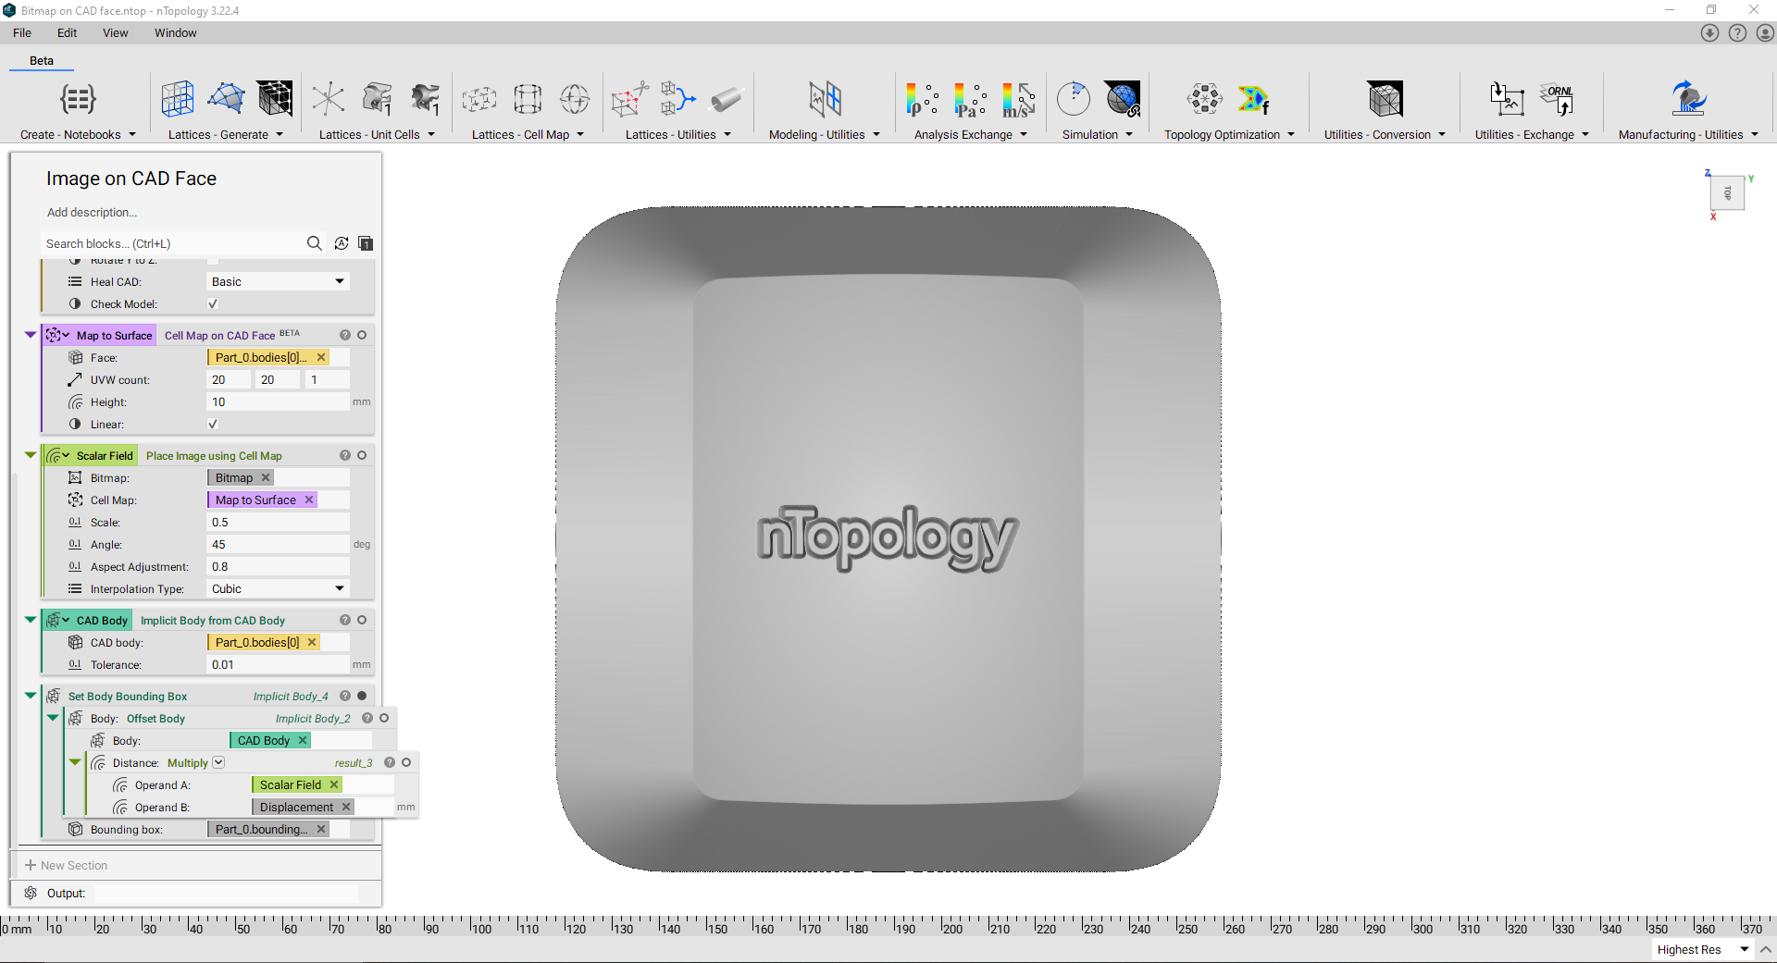Screen dimensions: 1777x963
Task: Click the first Lattices - Utilities icon
Action: point(629,99)
